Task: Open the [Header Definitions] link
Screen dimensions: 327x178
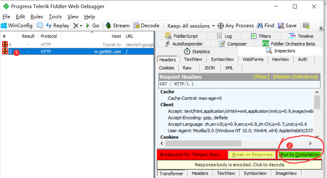Action: click(x=295, y=77)
